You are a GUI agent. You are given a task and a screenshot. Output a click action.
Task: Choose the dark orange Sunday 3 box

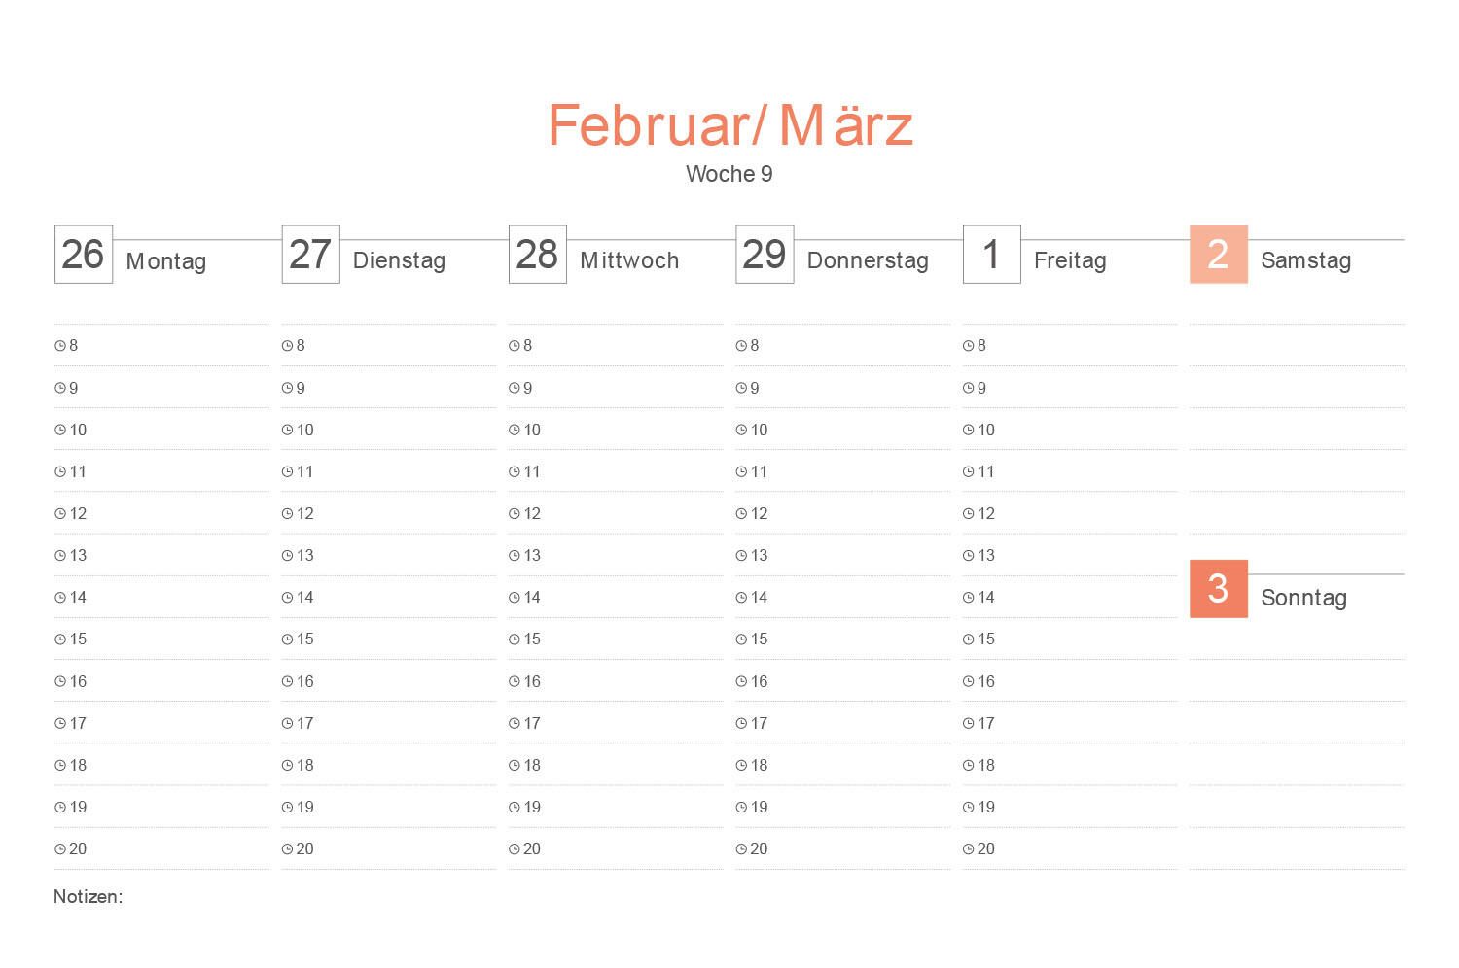click(1218, 589)
